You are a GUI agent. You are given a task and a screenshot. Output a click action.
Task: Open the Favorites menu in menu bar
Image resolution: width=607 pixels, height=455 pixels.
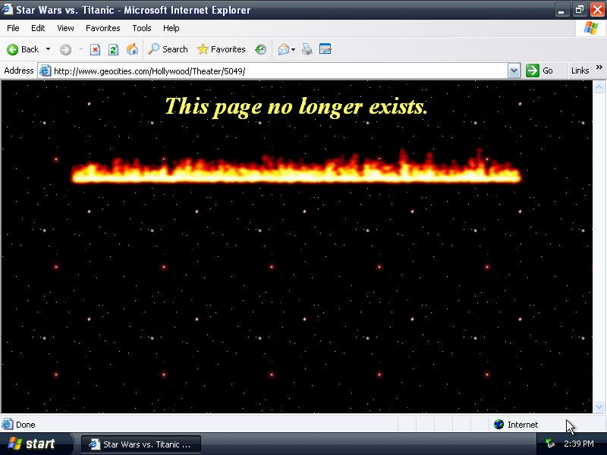pyautogui.click(x=103, y=28)
